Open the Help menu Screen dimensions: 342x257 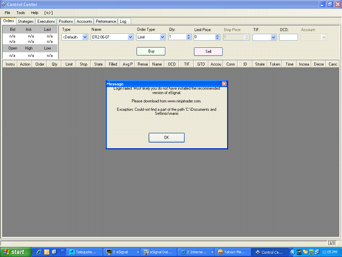[x=34, y=13]
